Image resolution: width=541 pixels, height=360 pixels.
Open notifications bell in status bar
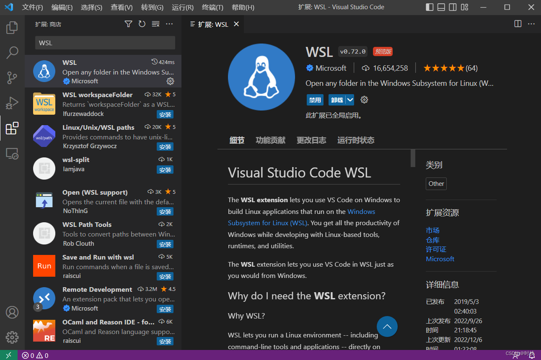point(532,355)
